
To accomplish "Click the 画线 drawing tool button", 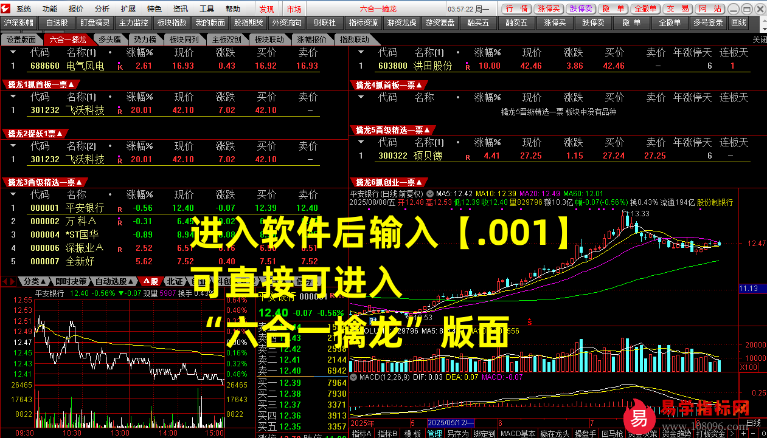I will point(738,22).
